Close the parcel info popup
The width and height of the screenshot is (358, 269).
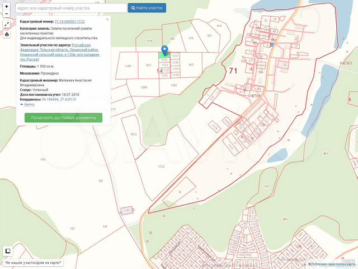tap(107, 20)
